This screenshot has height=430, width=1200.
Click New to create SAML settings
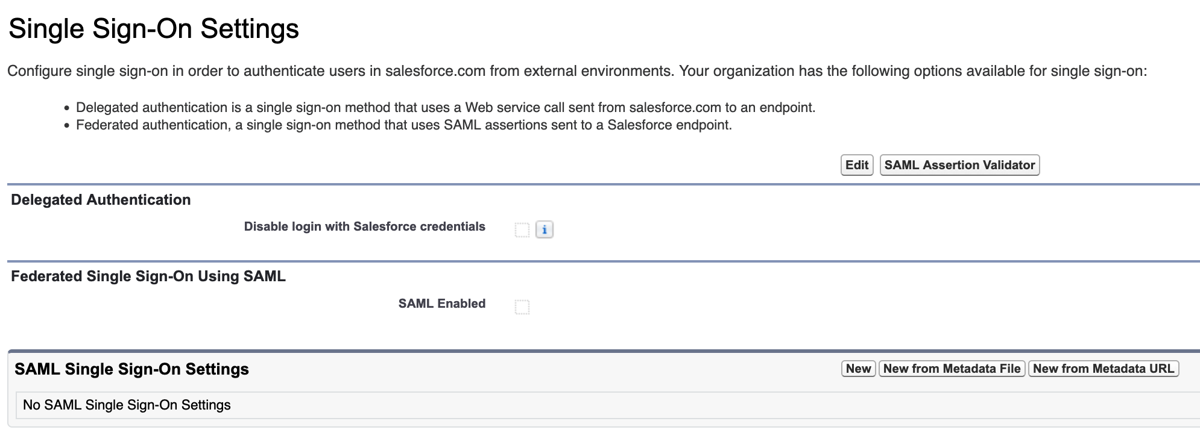859,368
